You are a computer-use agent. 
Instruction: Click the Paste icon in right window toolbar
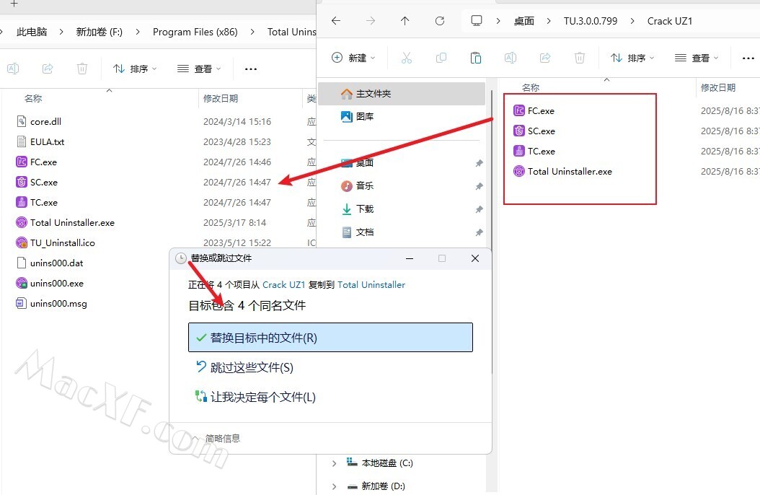coord(475,58)
